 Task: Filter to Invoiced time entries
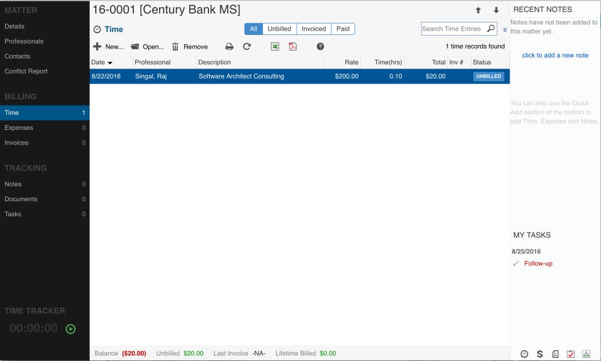coord(314,29)
